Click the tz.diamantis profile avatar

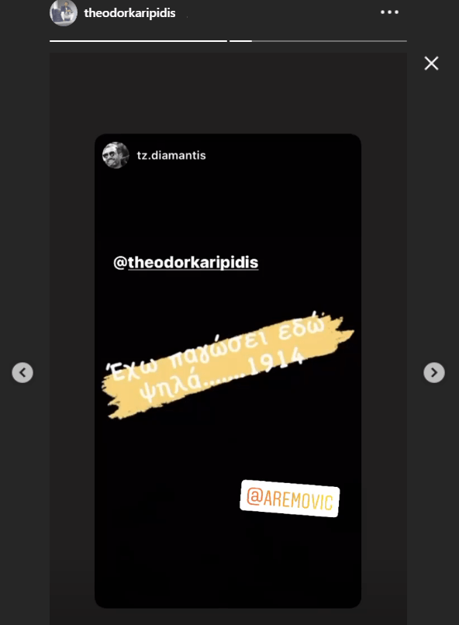[116, 155]
